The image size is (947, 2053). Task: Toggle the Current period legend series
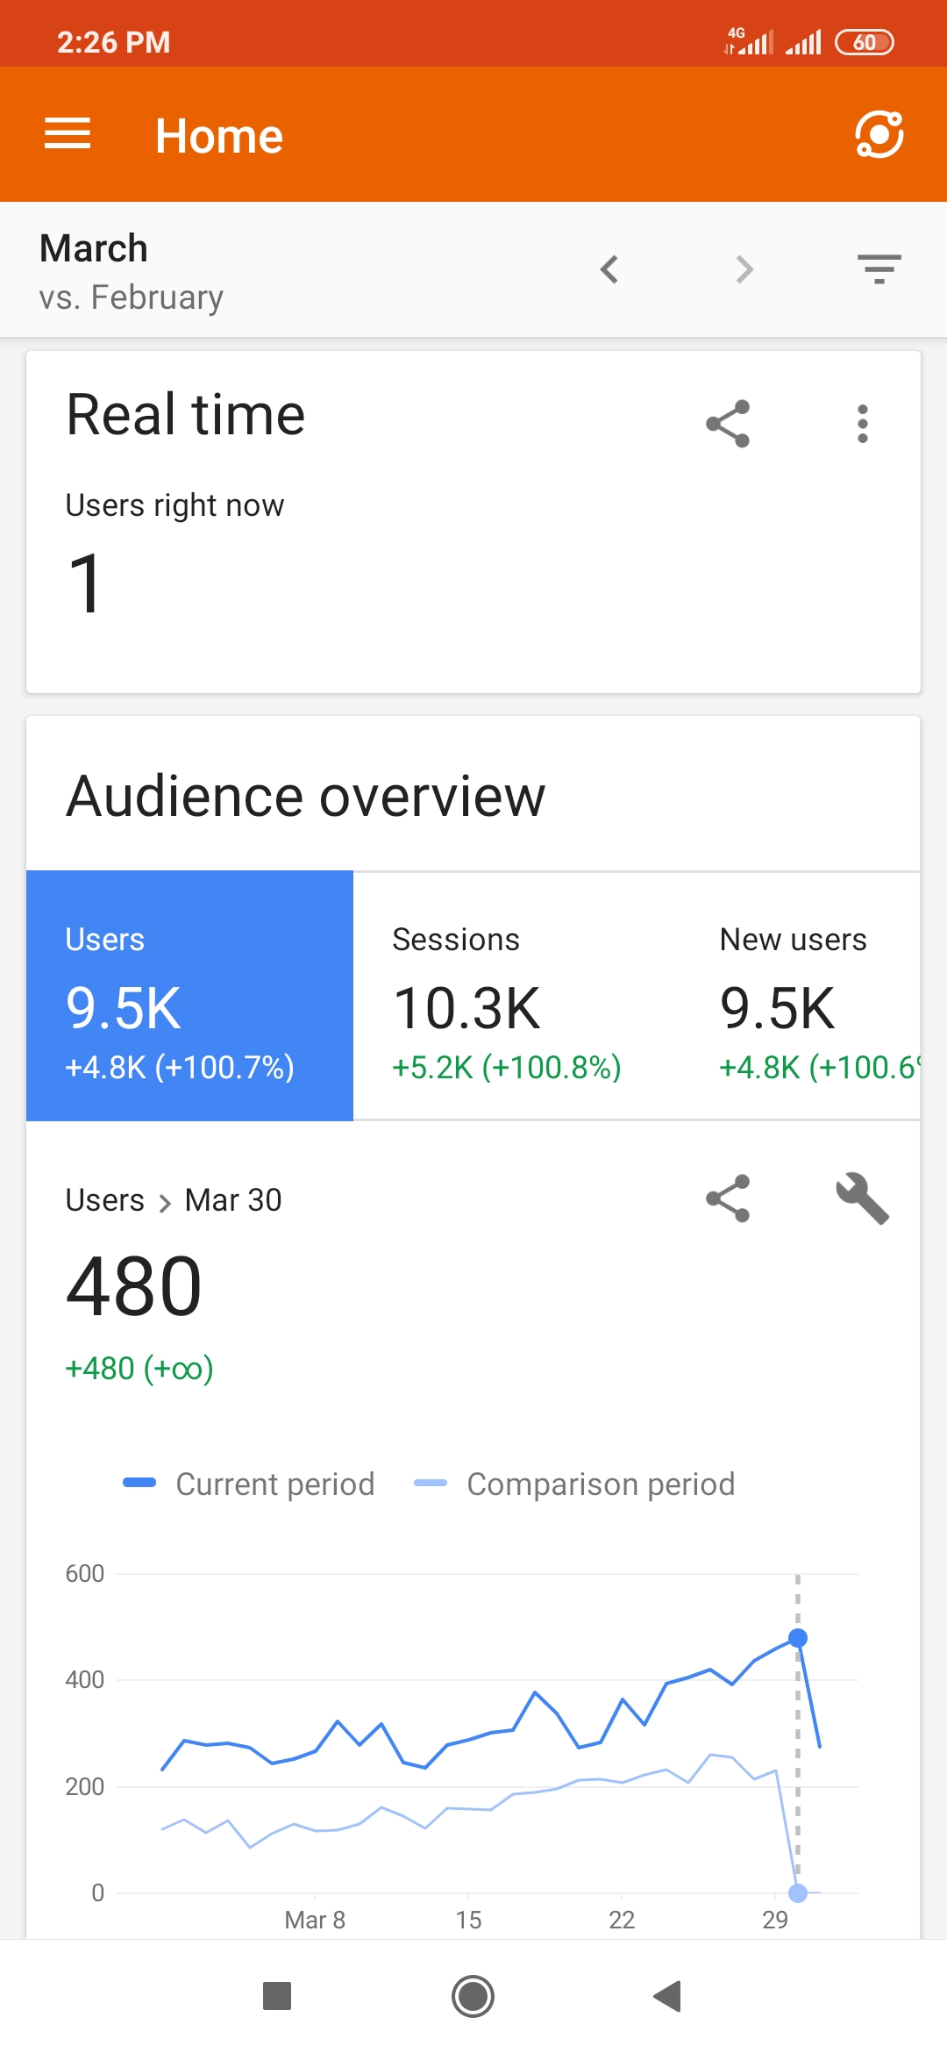[250, 1484]
